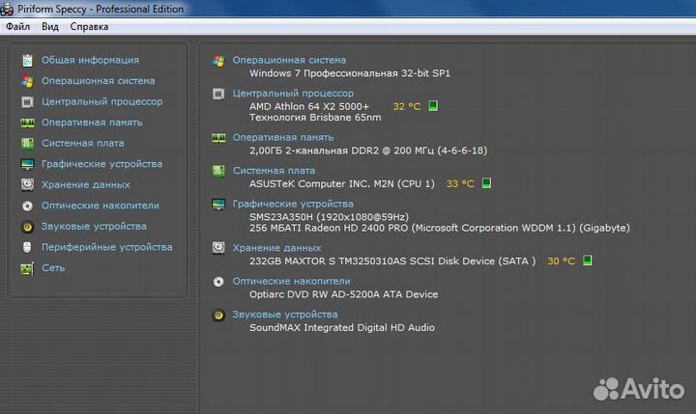Screen dimensions: 696x414
Task: Click the monitor icon beside sidebar Графические устройства
Action: click(x=27, y=164)
